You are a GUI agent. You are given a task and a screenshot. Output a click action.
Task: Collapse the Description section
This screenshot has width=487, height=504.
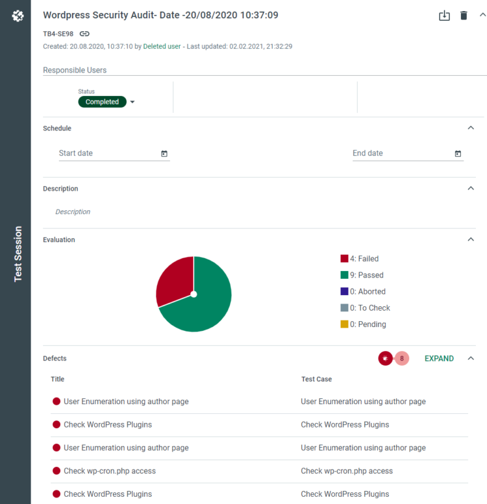point(471,188)
